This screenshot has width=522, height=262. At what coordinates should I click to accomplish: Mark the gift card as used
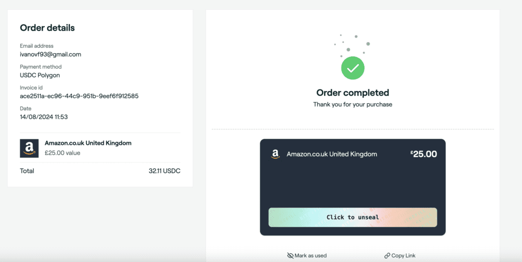pyautogui.click(x=307, y=255)
